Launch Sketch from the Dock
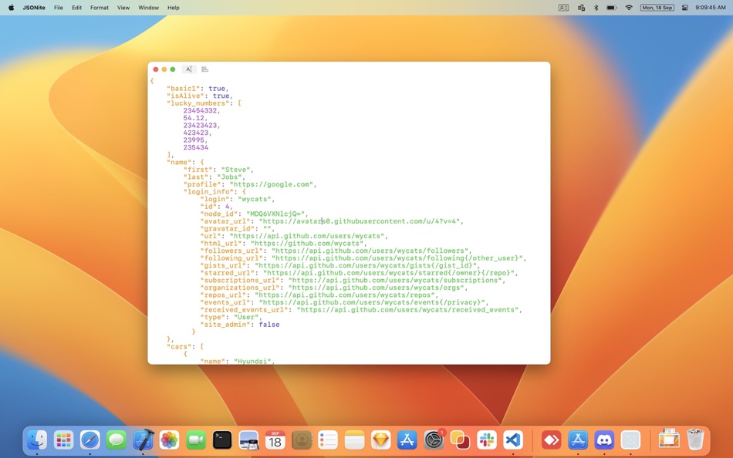 tap(381, 439)
